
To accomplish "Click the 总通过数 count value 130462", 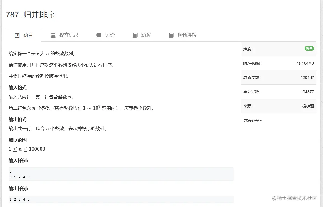I will [308, 77].
